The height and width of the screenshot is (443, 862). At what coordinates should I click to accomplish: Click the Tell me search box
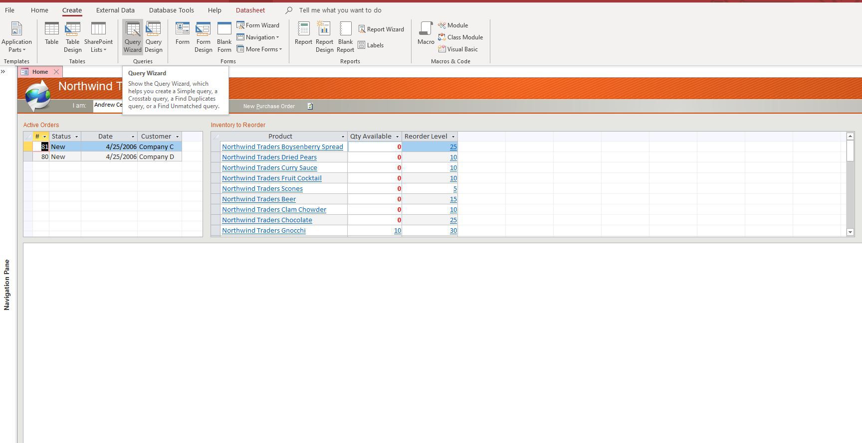340,10
